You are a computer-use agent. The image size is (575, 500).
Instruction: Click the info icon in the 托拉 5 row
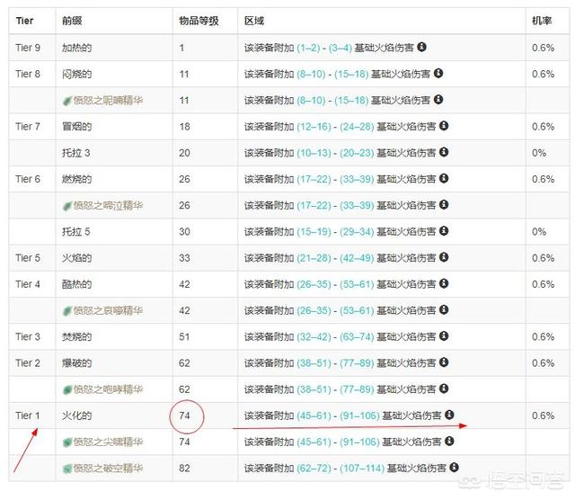pyautogui.click(x=444, y=231)
